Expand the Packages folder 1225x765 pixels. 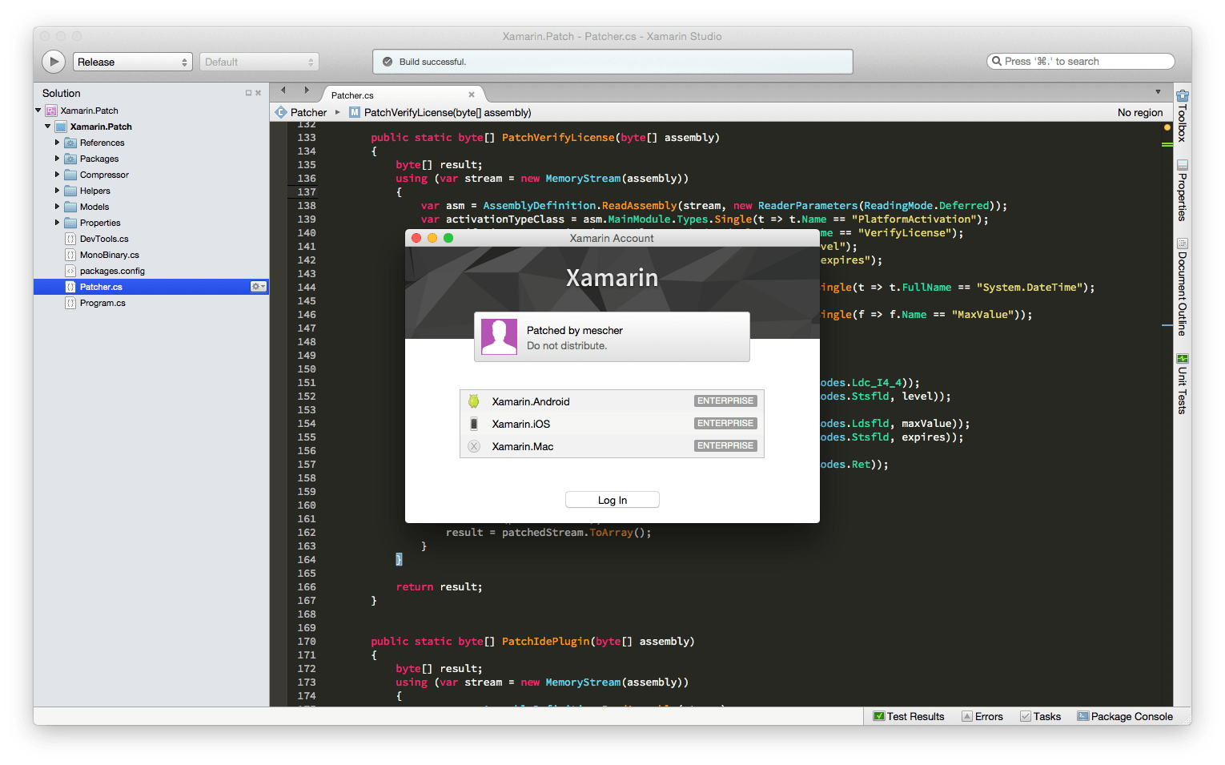pos(57,159)
